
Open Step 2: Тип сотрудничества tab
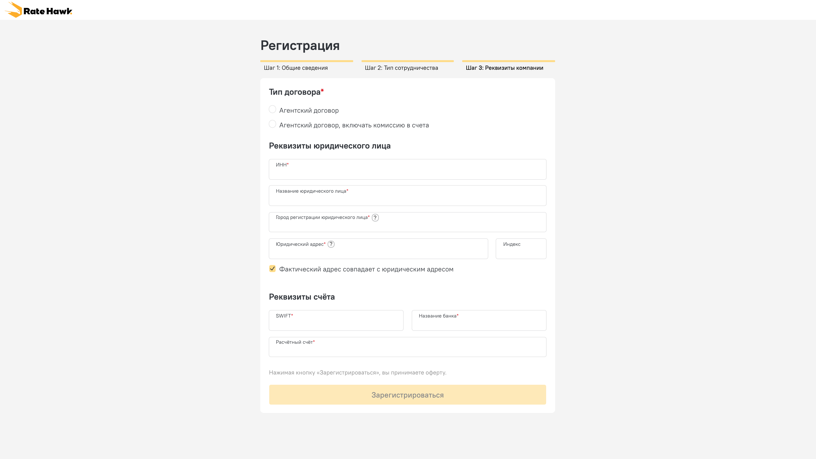click(x=401, y=68)
